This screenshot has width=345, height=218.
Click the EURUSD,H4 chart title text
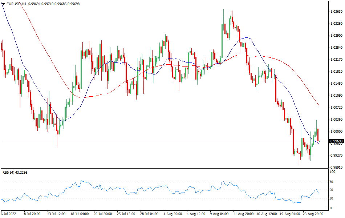[x=17, y=4]
